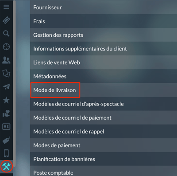
Task: Select the star icon in sidebar
Action: (6, 100)
